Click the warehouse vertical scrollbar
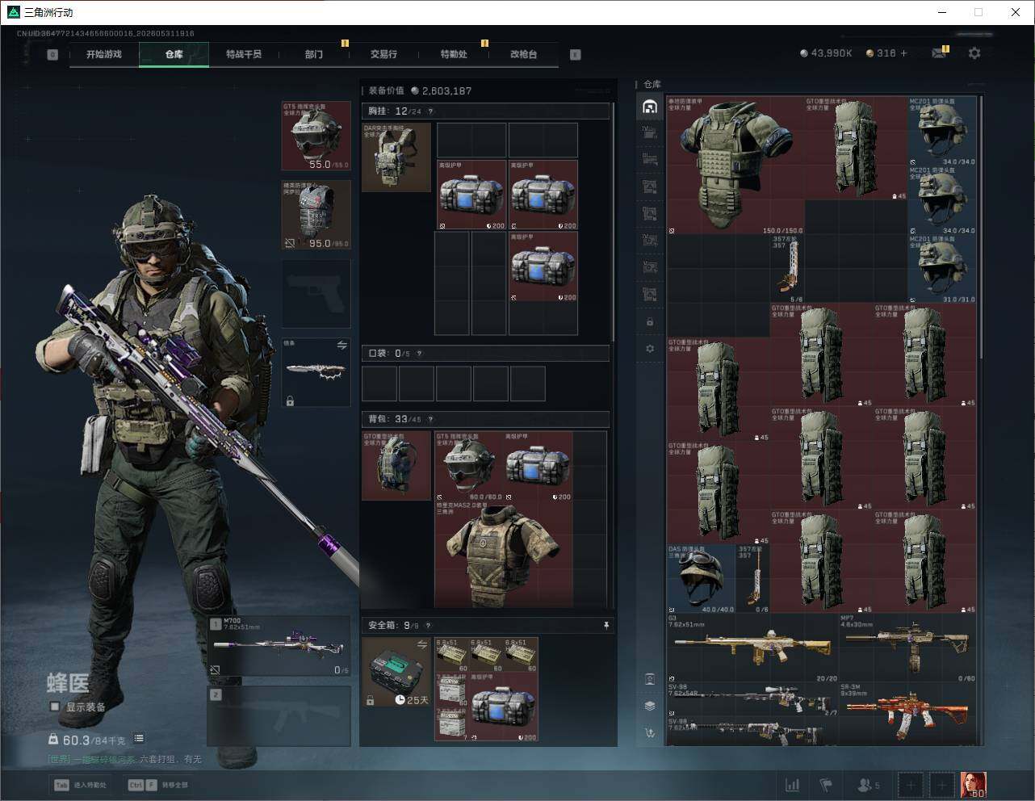The width and height of the screenshot is (1035, 801). coord(981,226)
